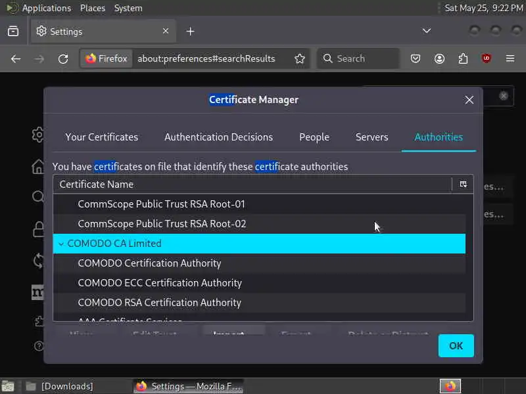Open Privacy & Security lock in sidebar
The width and height of the screenshot is (526, 394).
click(x=39, y=229)
